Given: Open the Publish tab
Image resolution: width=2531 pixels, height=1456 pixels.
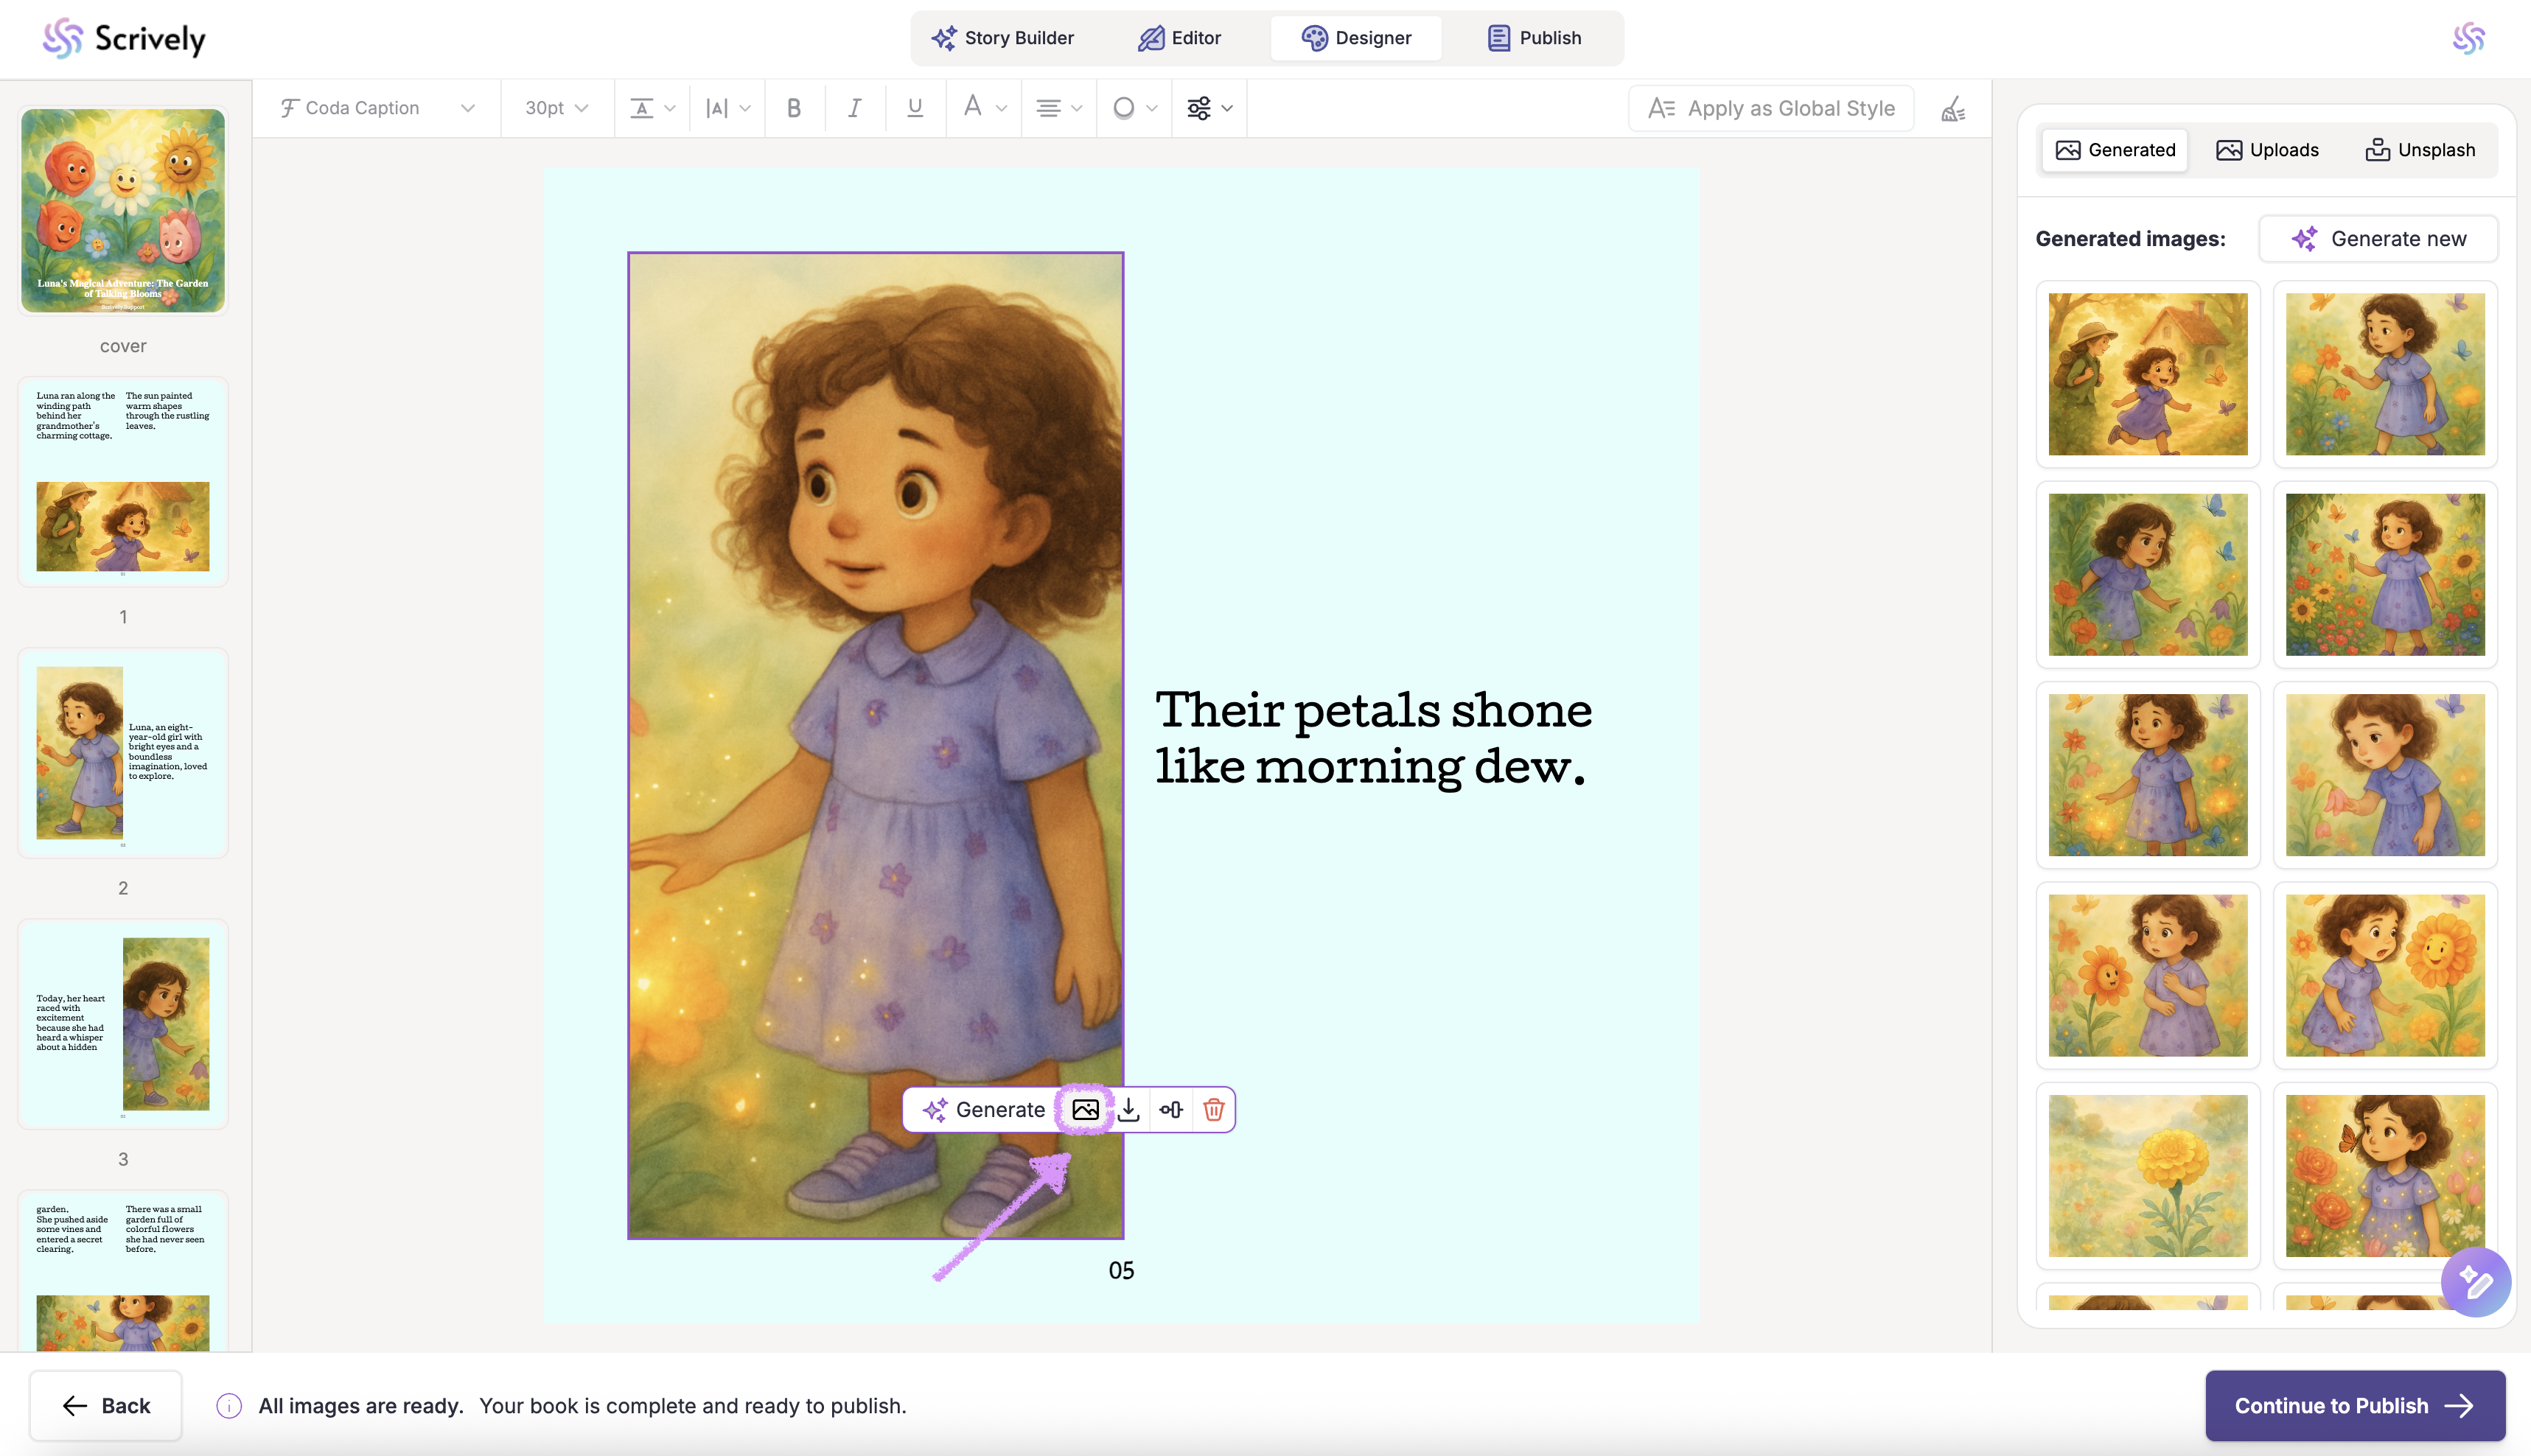Looking at the screenshot, I should click(x=1534, y=38).
